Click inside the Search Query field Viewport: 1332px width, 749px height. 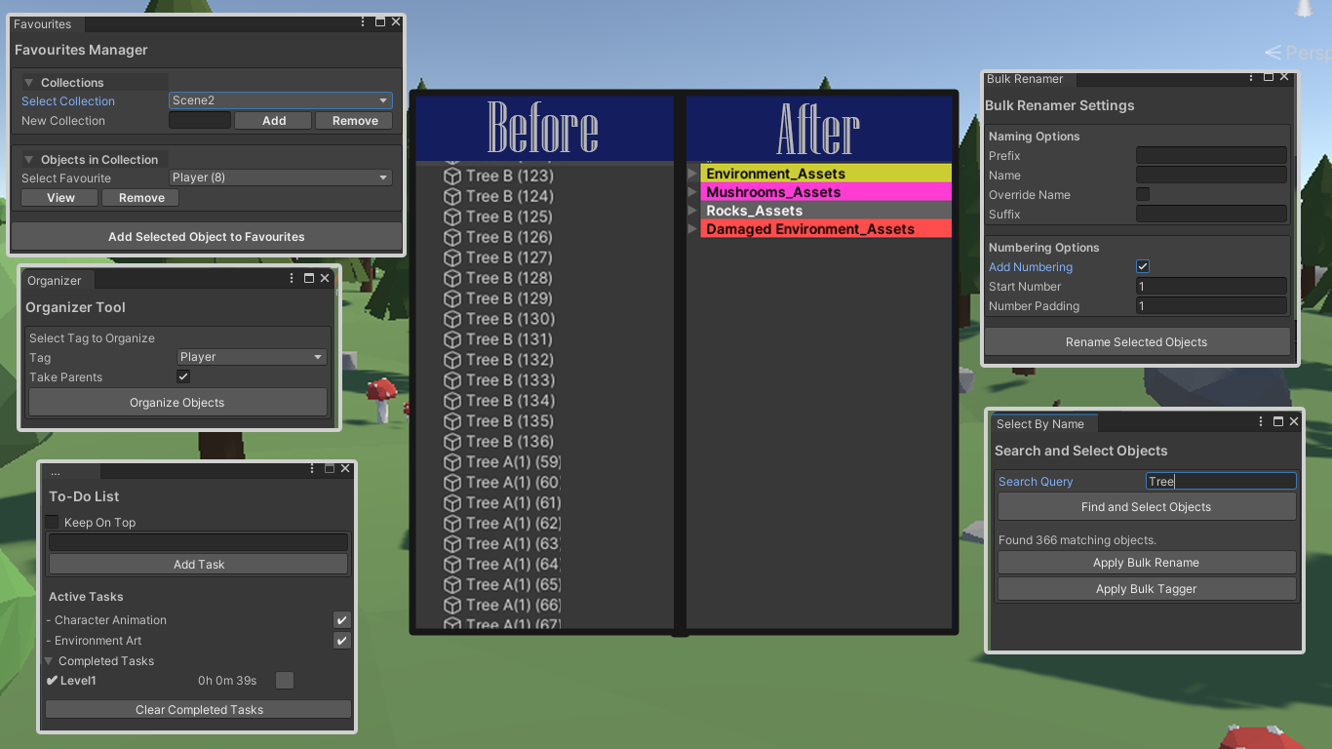pyautogui.click(x=1220, y=480)
